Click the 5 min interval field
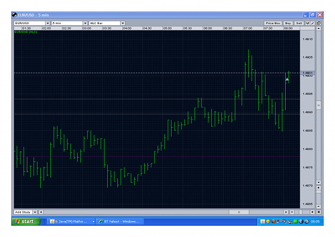 68,23
